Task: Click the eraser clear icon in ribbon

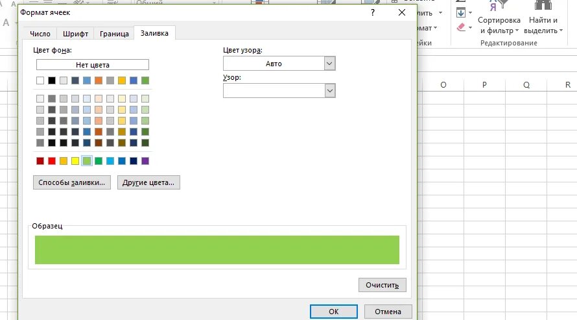Action: (x=461, y=27)
